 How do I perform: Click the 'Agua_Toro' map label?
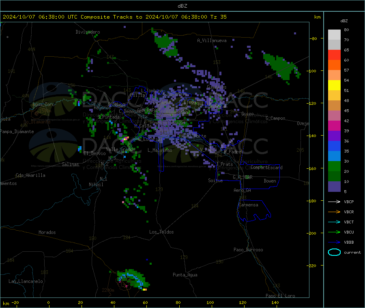[x=43, y=104]
